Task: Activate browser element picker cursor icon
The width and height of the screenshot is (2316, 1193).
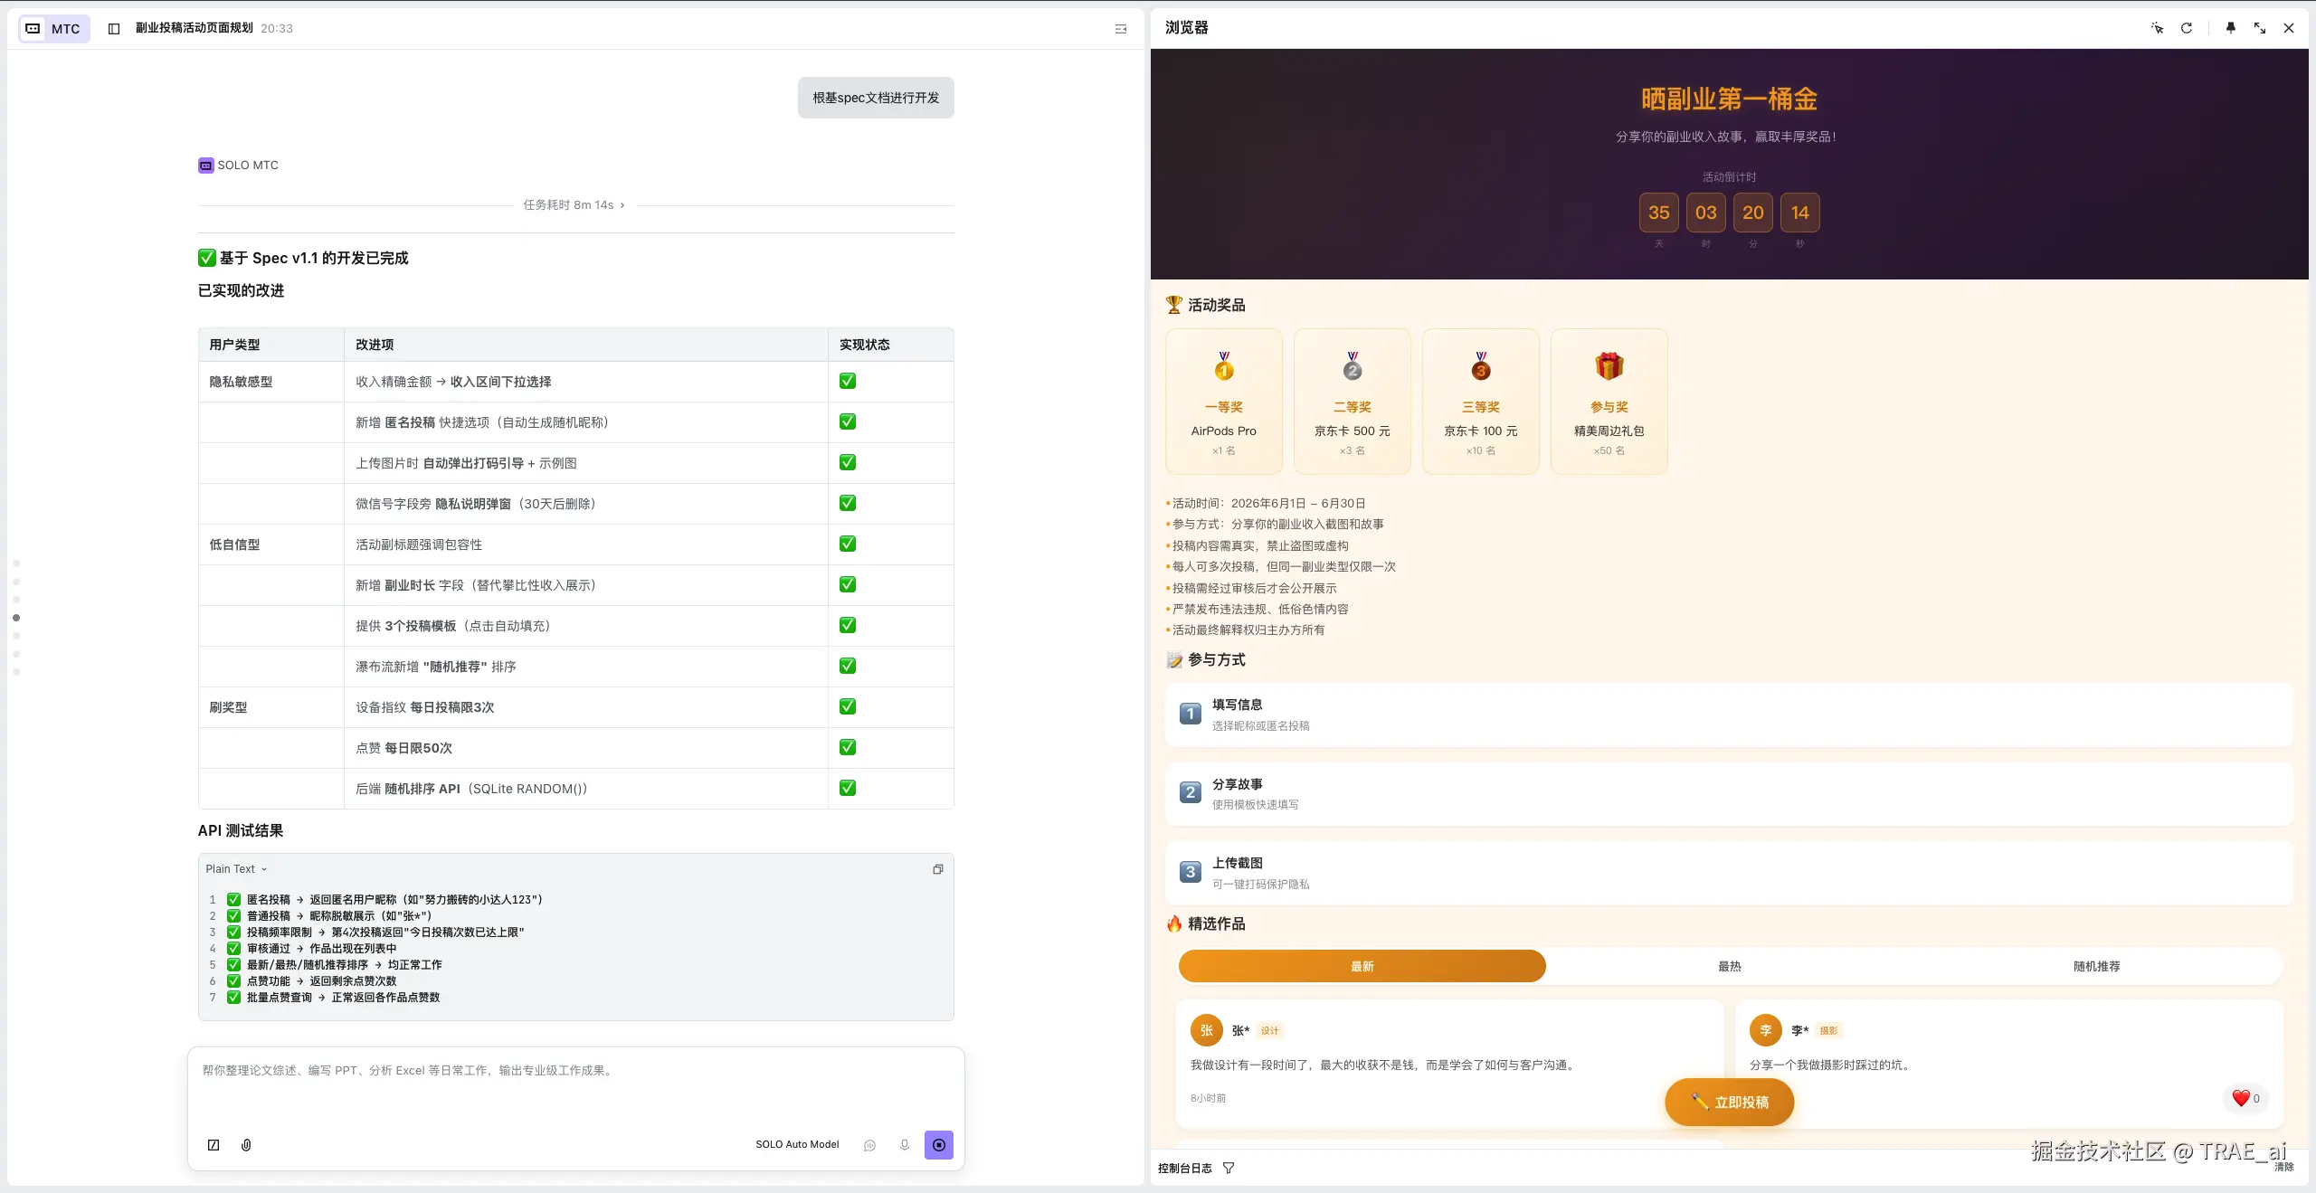Action: (x=2158, y=28)
